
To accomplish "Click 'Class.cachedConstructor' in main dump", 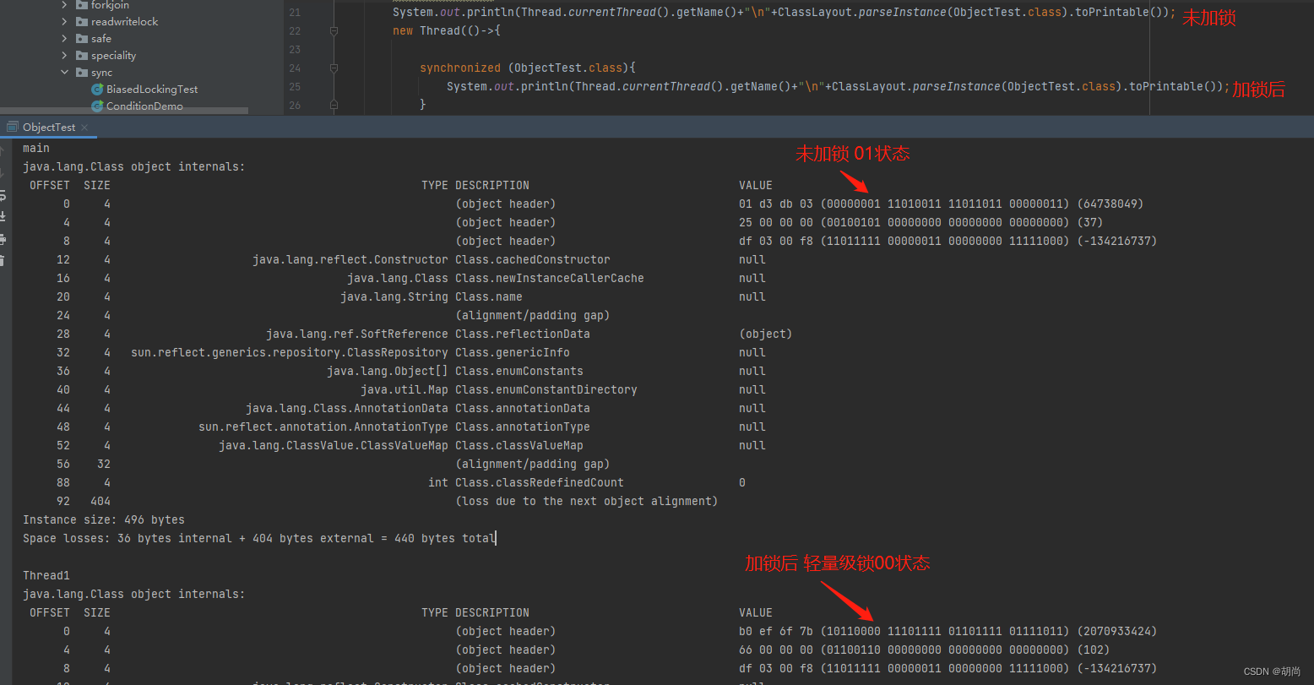I will (x=533, y=259).
